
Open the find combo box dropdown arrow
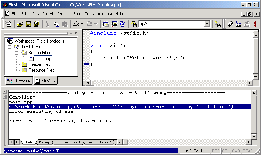pyautogui.click(x=207, y=24)
